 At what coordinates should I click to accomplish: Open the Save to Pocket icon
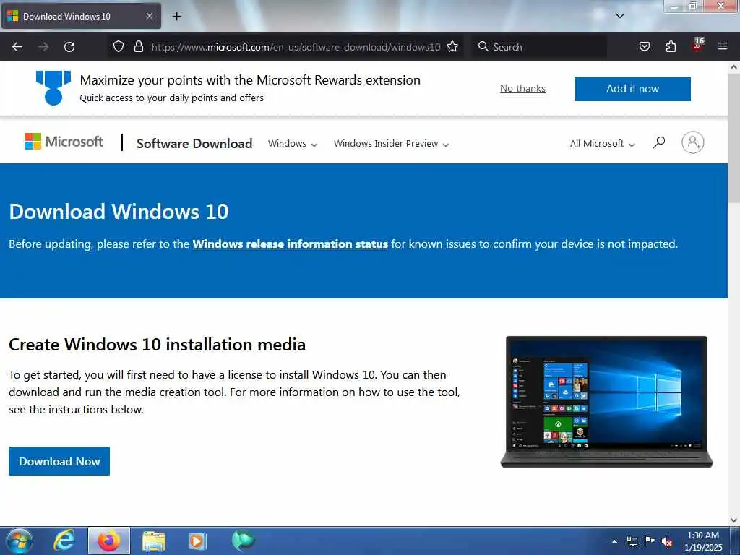(x=644, y=47)
